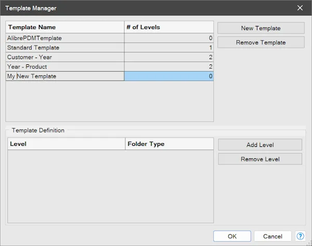
Task: Click the My New Template name field
Action: pos(65,76)
